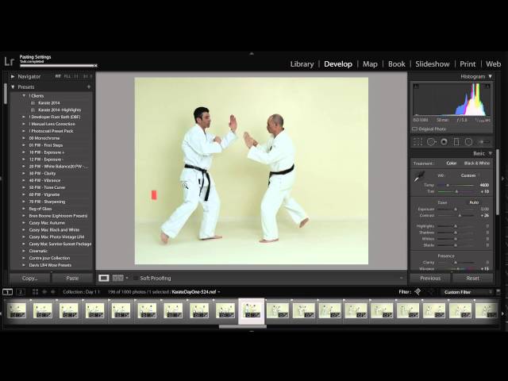Click the Previous button
This screenshot has height=381, width=508.
click(x=430, y=278)
